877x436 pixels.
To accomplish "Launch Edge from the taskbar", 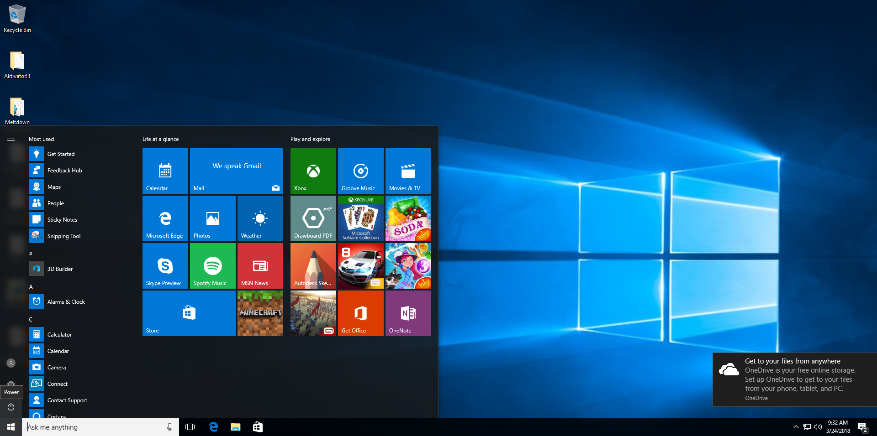I will [x=213, y=427].
